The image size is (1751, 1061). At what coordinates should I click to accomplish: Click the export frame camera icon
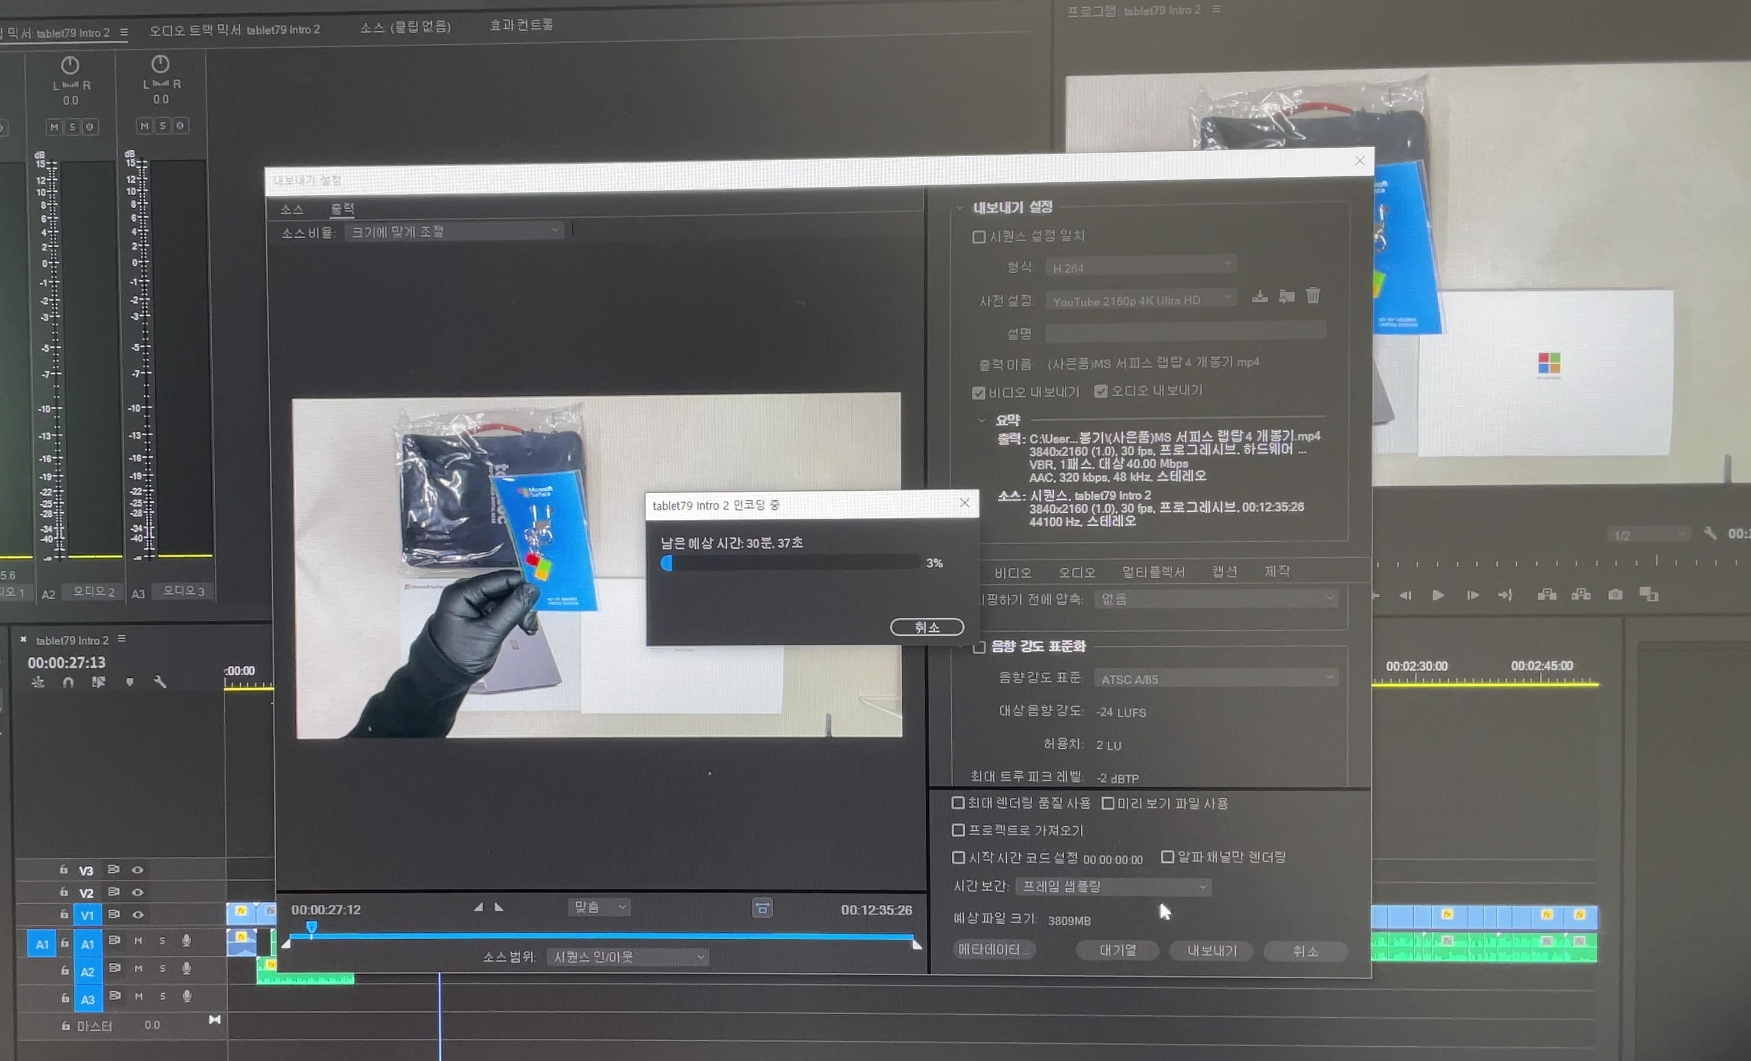tap(1616, 594)
